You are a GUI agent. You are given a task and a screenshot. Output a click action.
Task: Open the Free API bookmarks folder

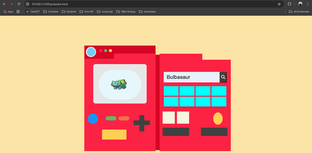click(87, 12)
